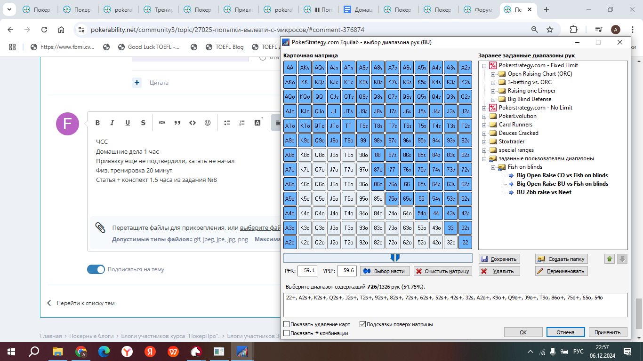Screen dimensions: 643x361
Task: Insert link in forum editor
Action: (162, 123)
